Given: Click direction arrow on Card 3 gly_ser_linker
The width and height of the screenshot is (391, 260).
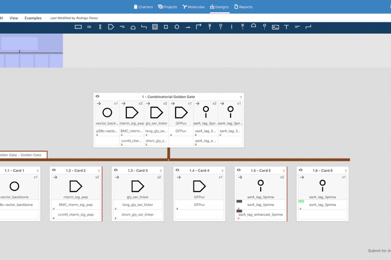Looking at the screenshot, I should pos(117,177).
